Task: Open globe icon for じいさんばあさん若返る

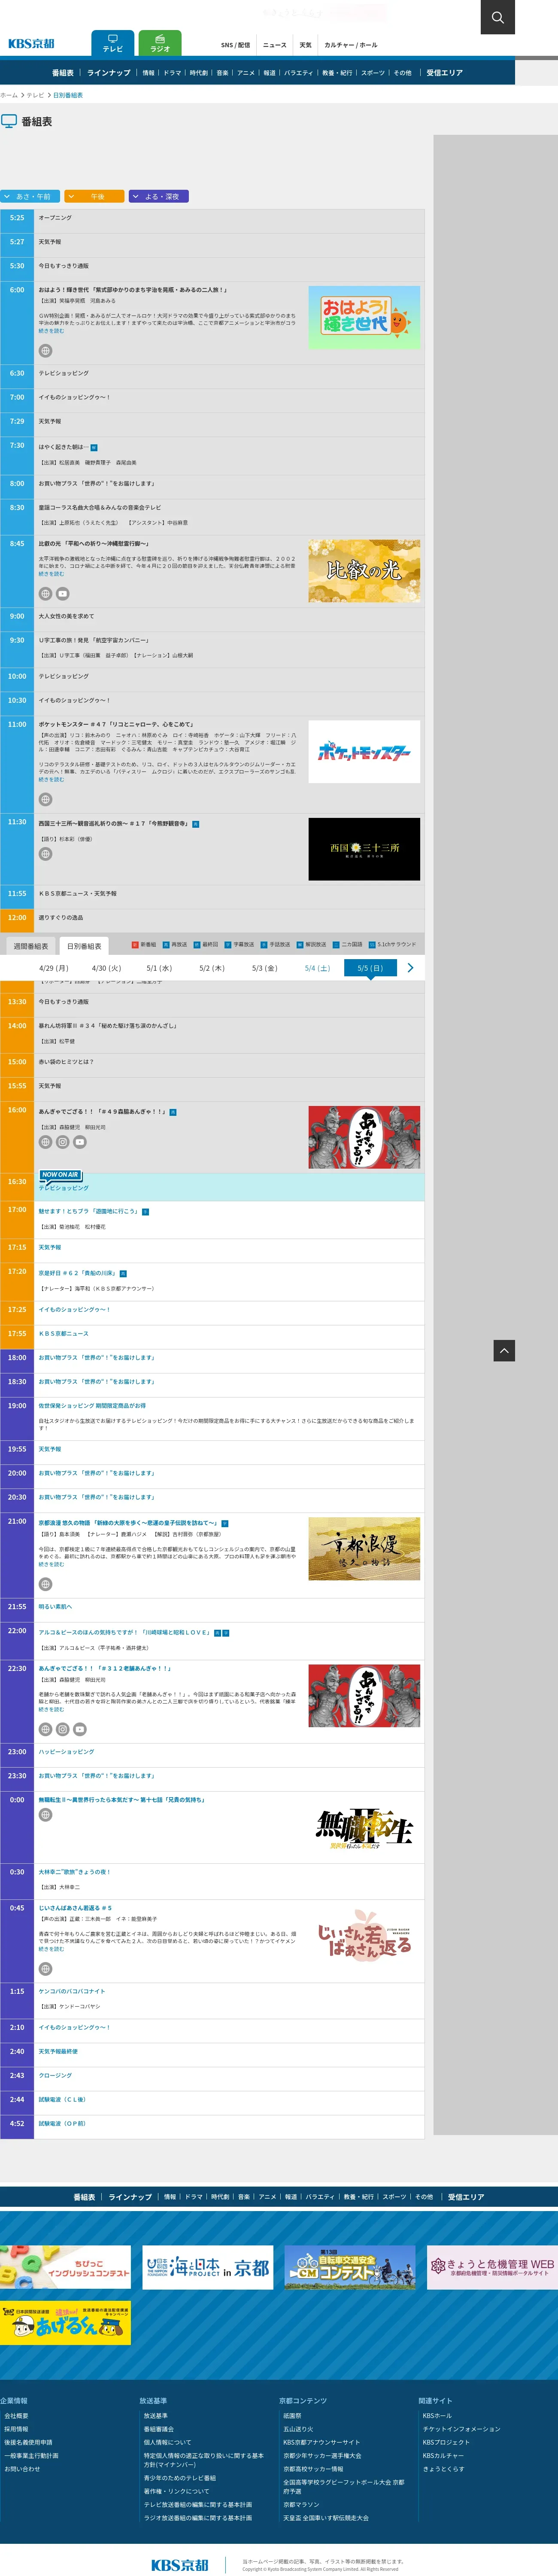Action: coord(45,1969)
